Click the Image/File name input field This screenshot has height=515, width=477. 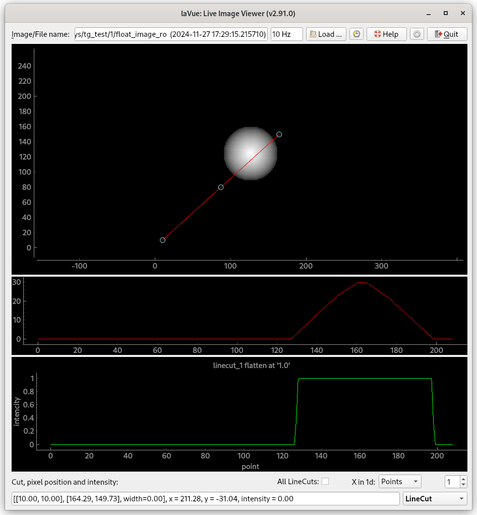pos(170,34)
